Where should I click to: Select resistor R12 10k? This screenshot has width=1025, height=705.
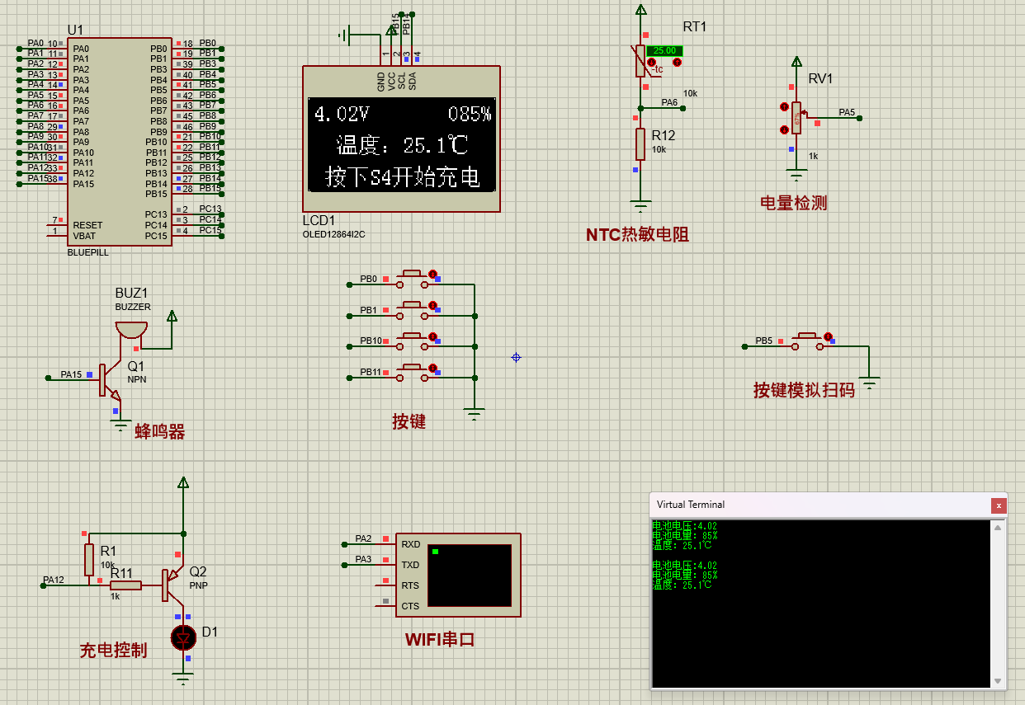[x=640, y=143]
